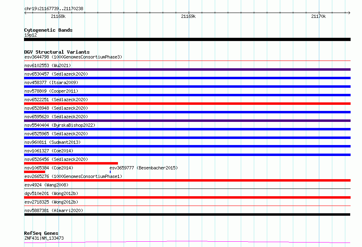Open esv2718325 (Wong2012b) variant
Viewport: 362px width, 247px height.
51,202
